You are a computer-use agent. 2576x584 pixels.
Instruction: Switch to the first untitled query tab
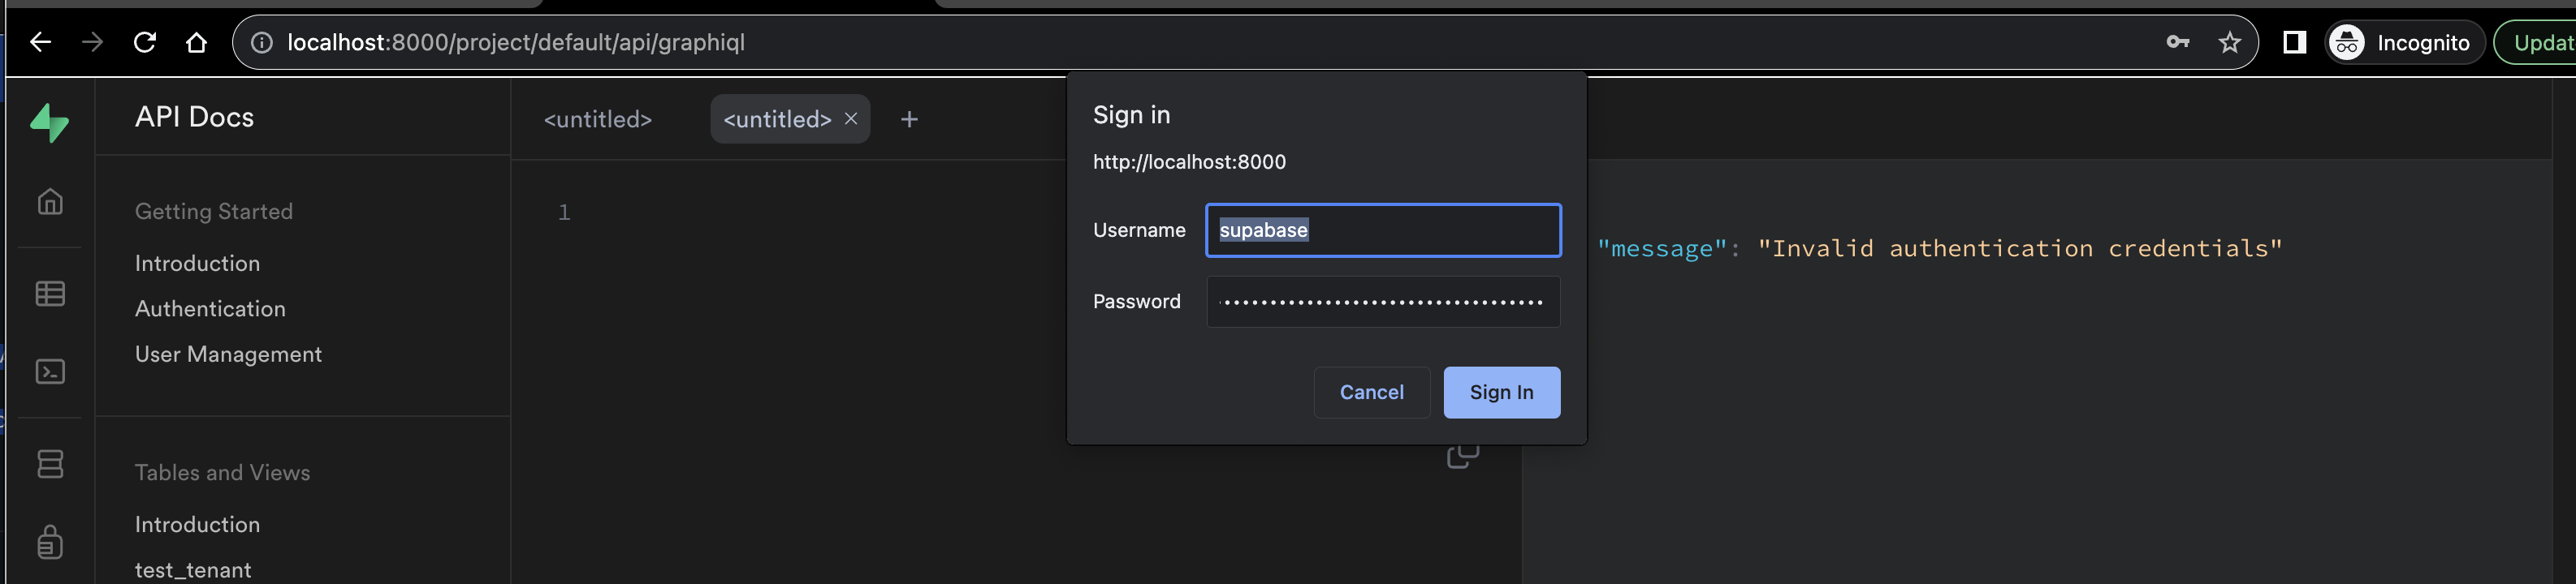click(x=597, y=118)
